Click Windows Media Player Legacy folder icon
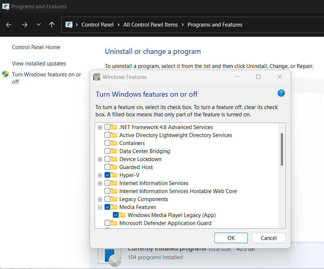Image resolution: width=324 pixels, height=269 pixels. tap(122, 215)
